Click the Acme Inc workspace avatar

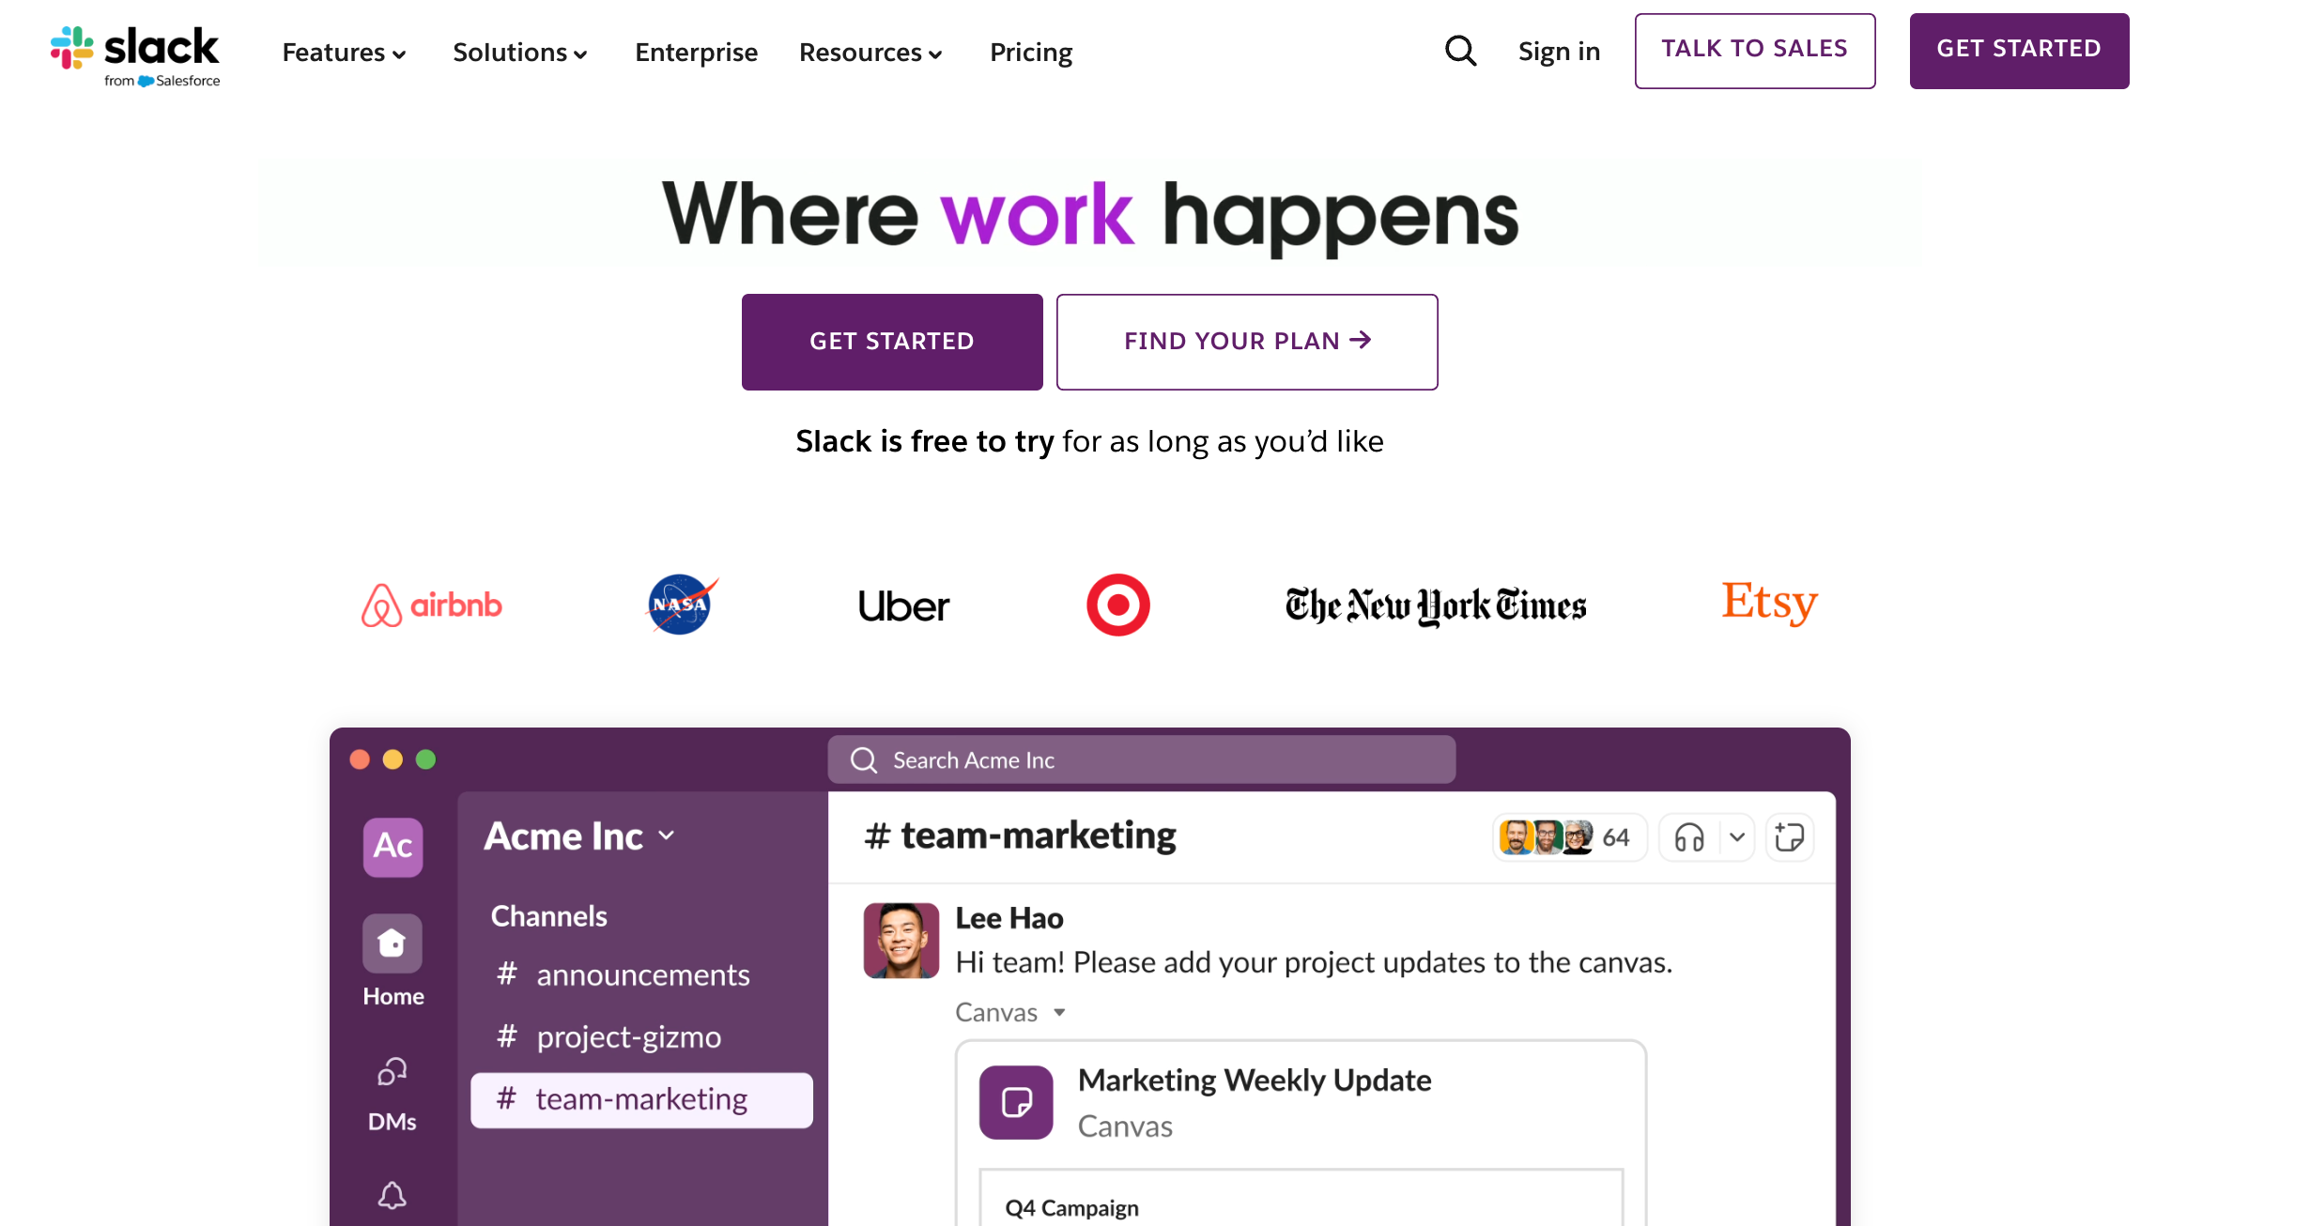point(393,846)
